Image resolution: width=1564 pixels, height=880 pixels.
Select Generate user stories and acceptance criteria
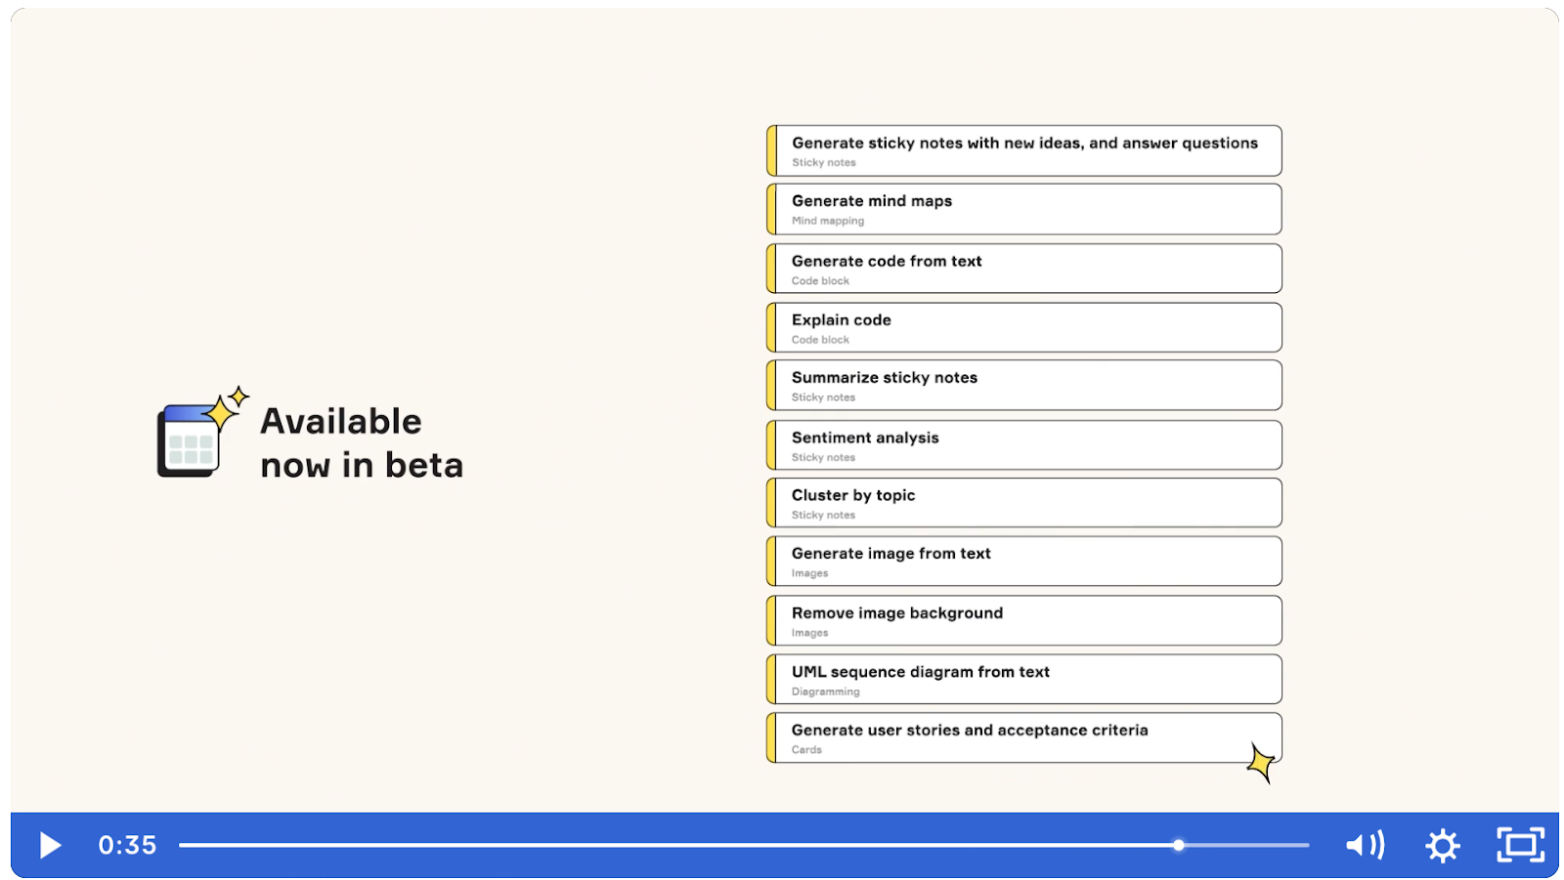point(1024,737)
